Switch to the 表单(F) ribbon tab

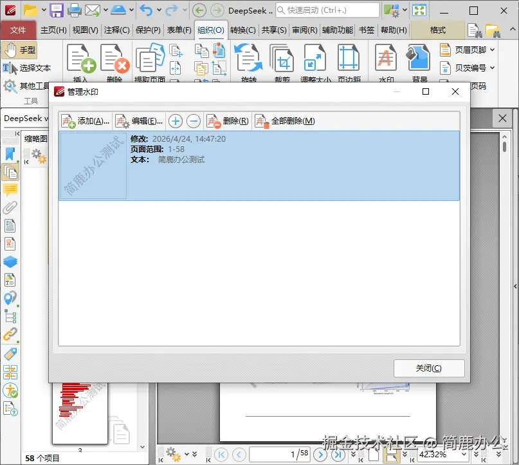point(179,30)
